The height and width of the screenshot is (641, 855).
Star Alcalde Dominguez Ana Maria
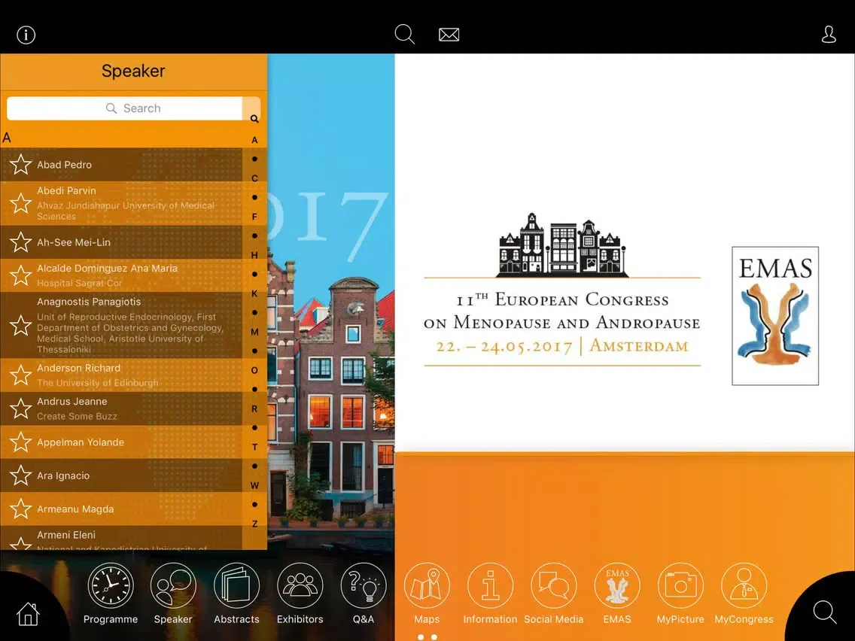coord(21,275)
